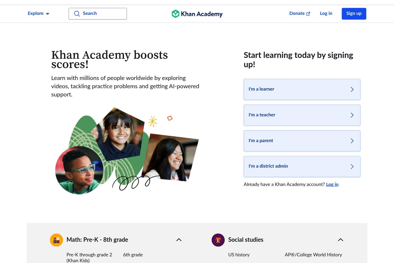This screenshot has height=263, width=394.
Task: Click the arrow on I'm a district admin
Action: pyautogui.click(x=352, y=167)
